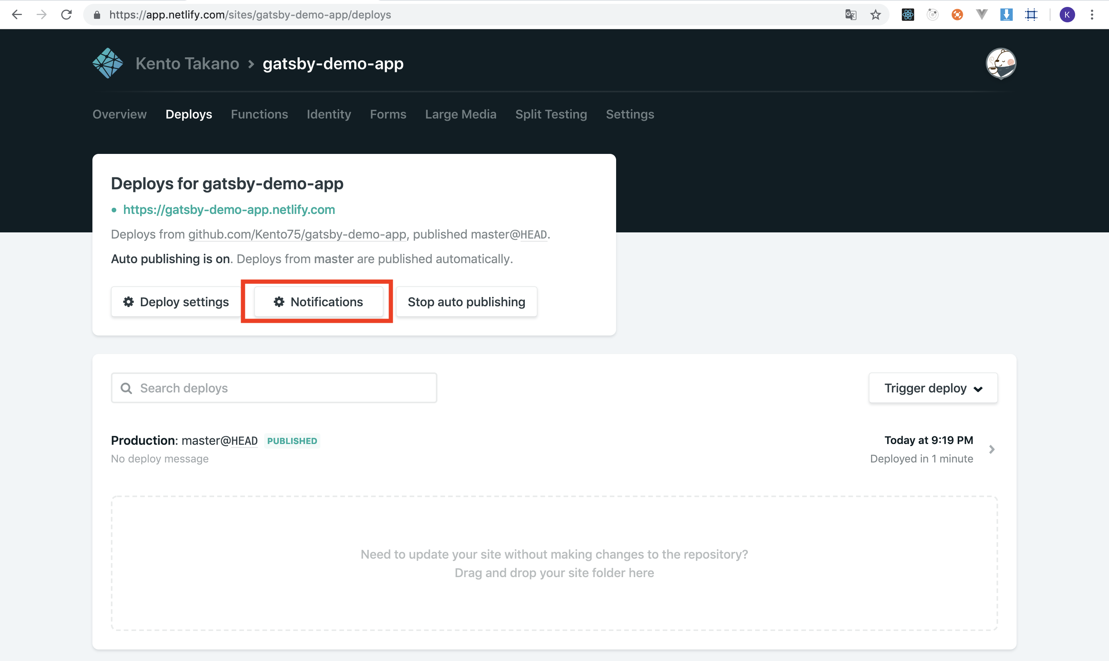Switch to the Functions tab

coord(259,115)
